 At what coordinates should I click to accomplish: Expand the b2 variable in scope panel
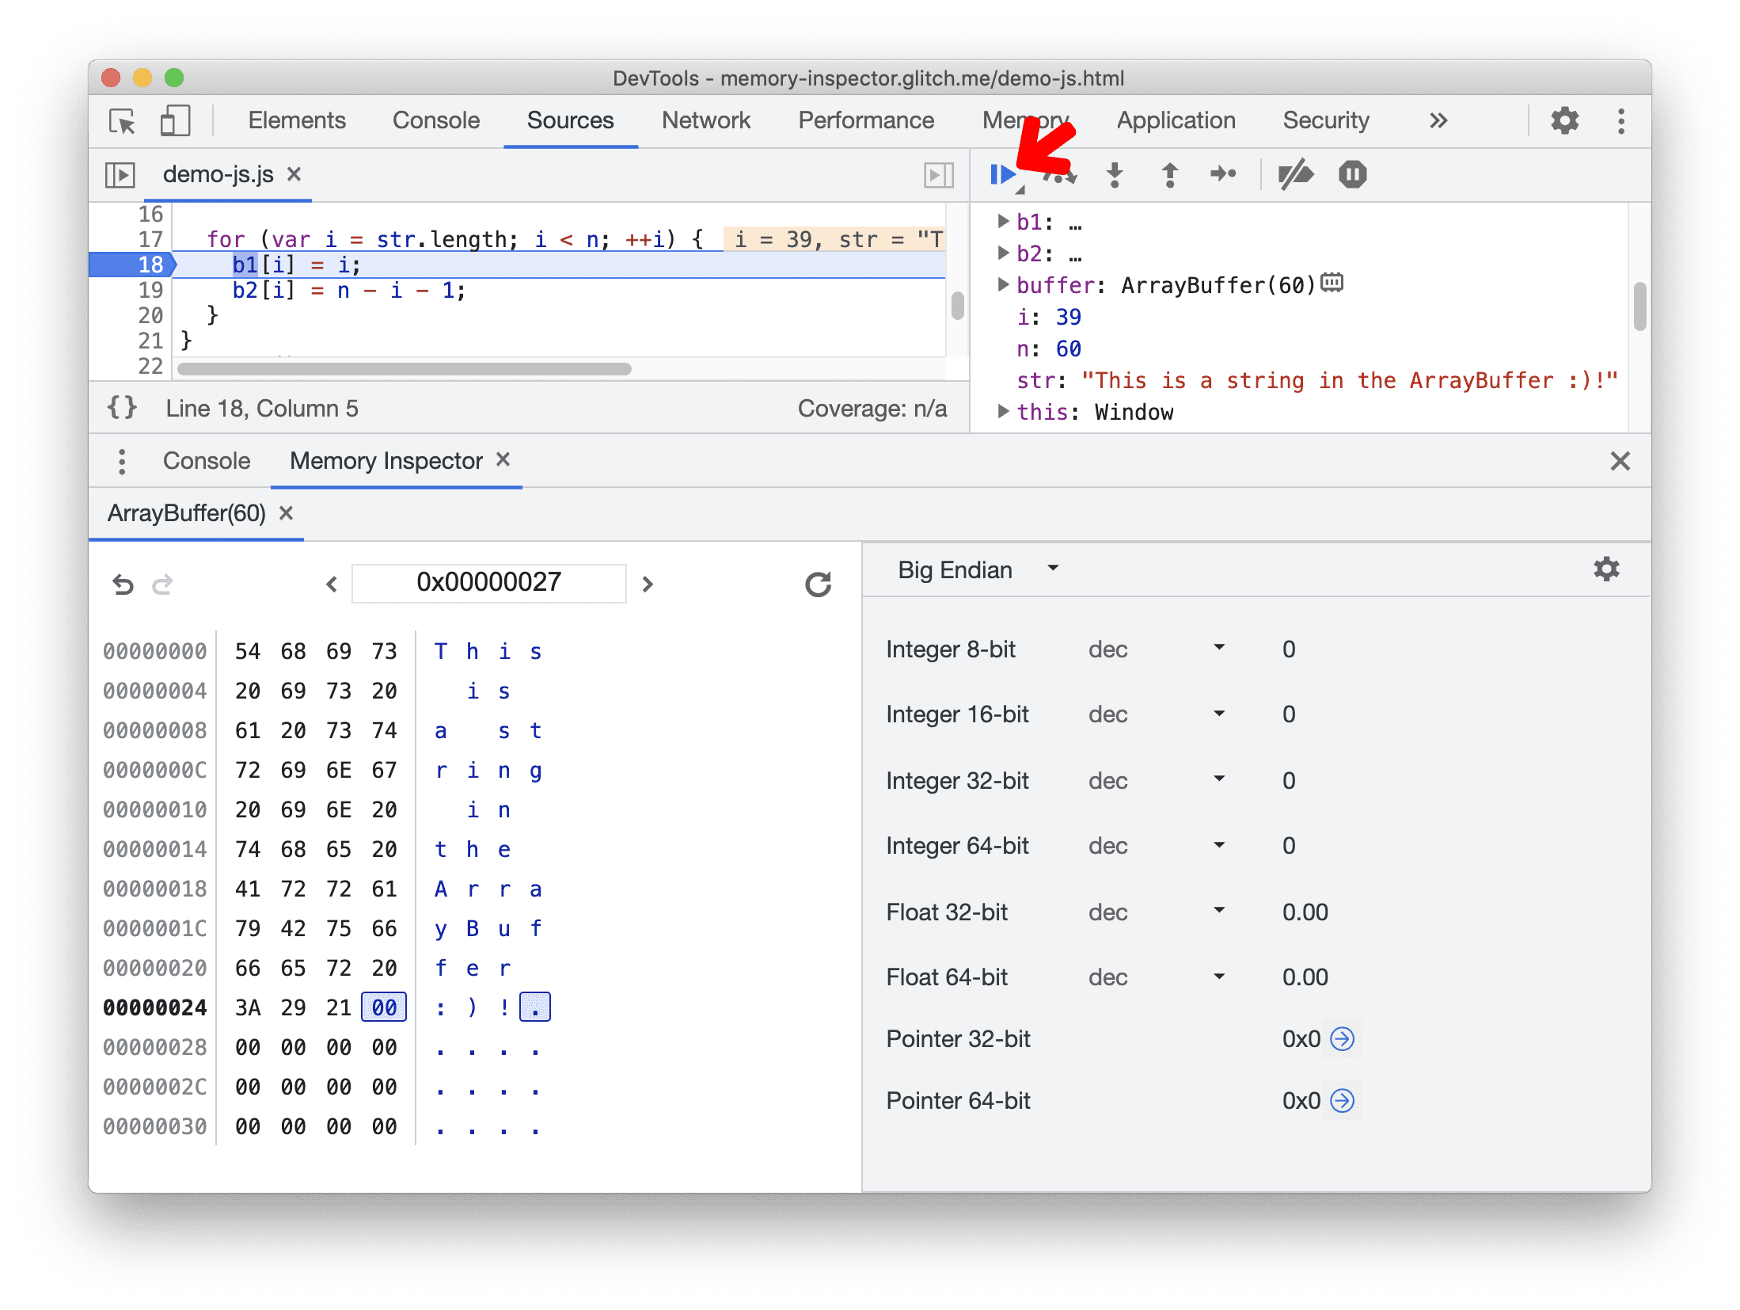point(1000,252)
